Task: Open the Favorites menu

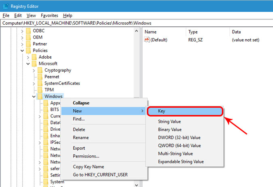Action: (49, 15)
